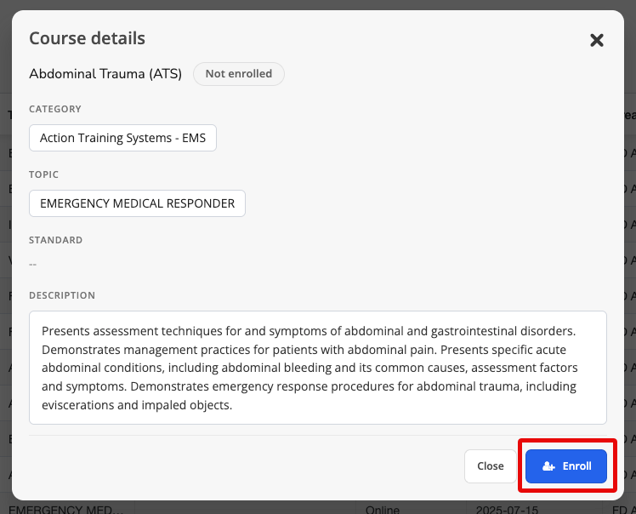This screenshot has width=636, height=514.
Task: Click the CATEGORY section label
Action: coord(55,109)
